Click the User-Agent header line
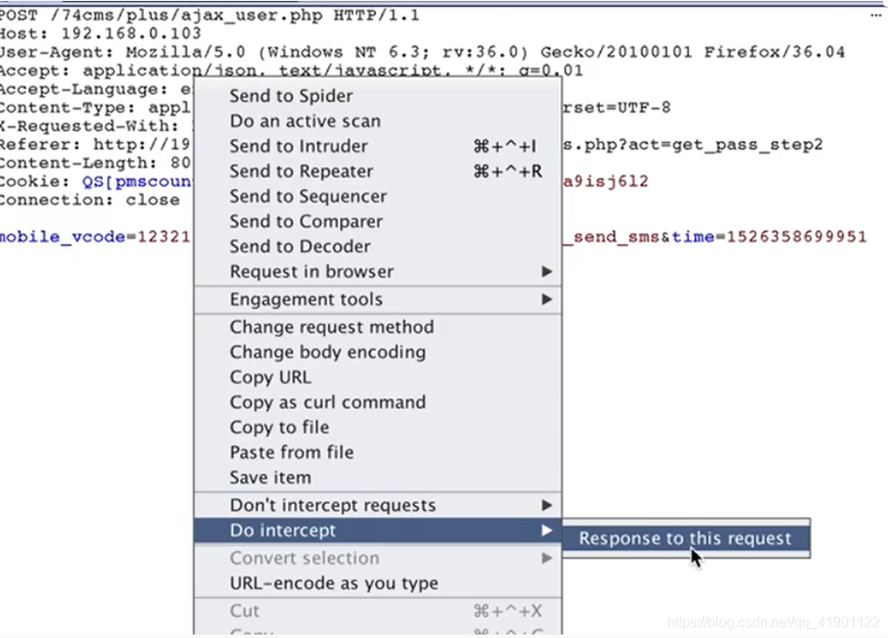888x638 pixels. (422, 52)
